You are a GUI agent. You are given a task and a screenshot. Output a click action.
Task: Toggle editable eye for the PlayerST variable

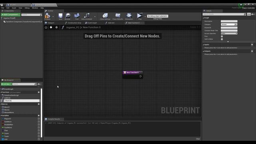click(x=39, y=119)
